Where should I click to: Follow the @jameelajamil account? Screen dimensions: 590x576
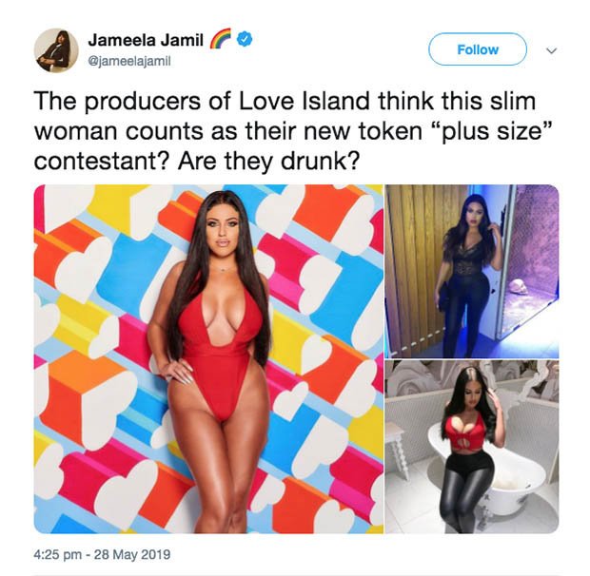click(478, 49)
